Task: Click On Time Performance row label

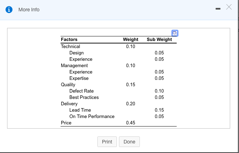Action: click(x=92, y=116)
